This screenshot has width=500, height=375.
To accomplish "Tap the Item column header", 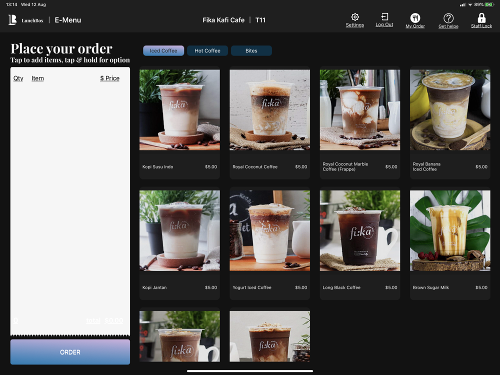I will tap(37, 78).
